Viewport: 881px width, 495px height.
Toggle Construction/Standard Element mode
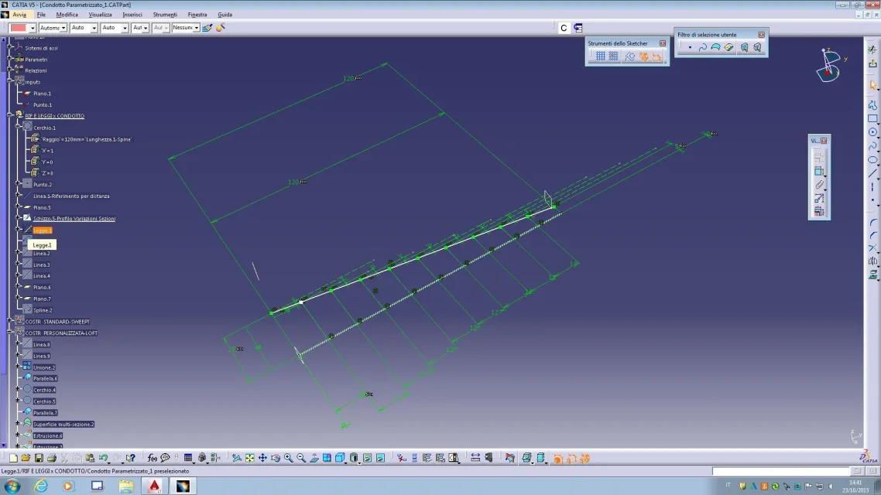click(x=630, y=56)
